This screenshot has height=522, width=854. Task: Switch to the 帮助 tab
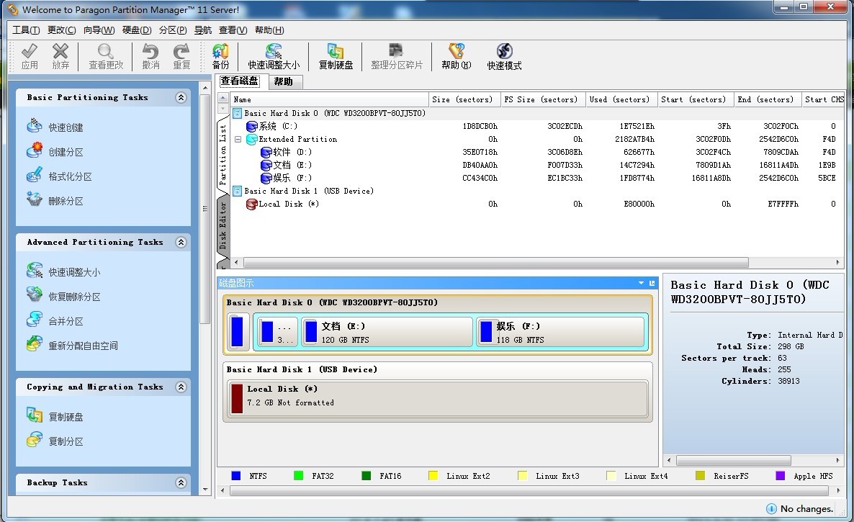pos(283,82)
